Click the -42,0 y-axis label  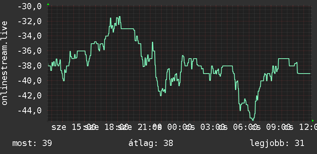(30, 95)
